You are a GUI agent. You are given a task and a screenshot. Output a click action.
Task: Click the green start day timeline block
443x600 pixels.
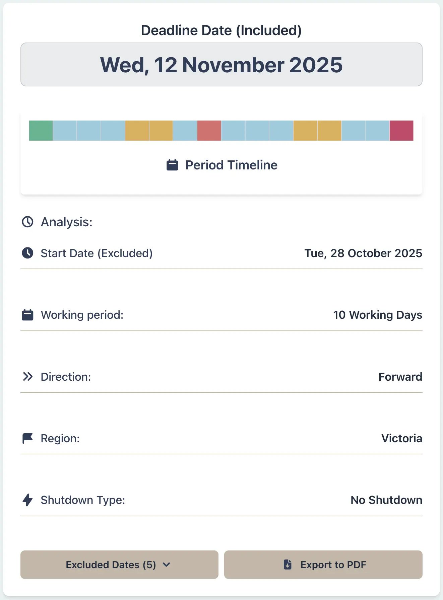(41, 131)
